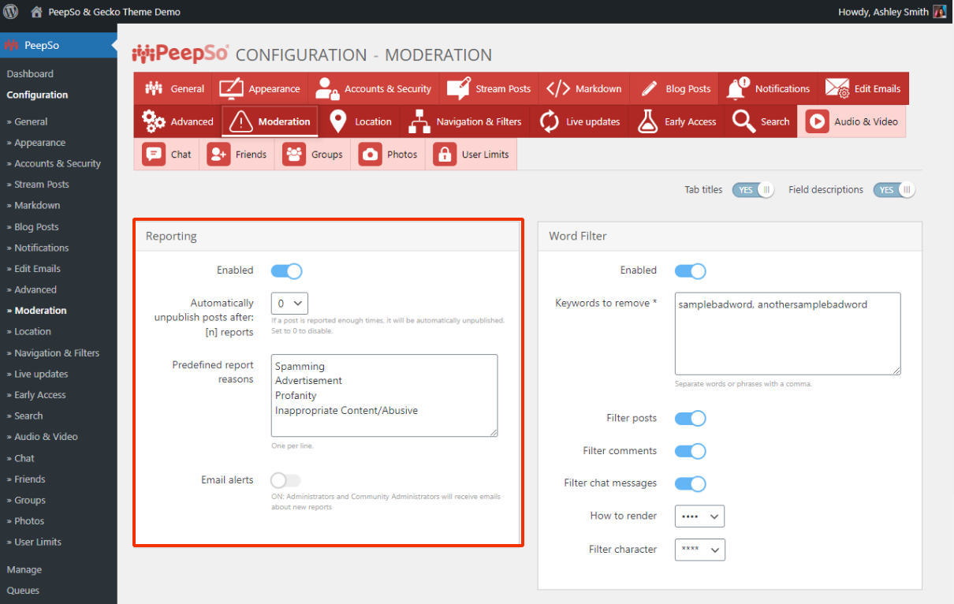954x604 pixels.
Task: Disable Reporting Enabled toggle
Action: click(286, 271)
